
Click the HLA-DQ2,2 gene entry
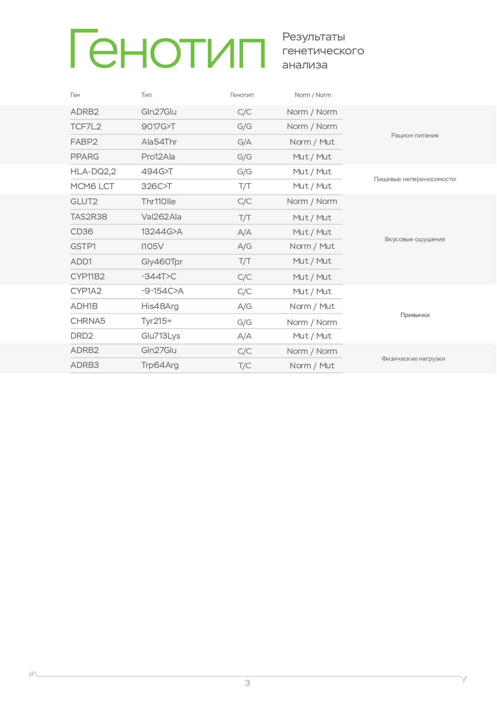coord(93,172)
